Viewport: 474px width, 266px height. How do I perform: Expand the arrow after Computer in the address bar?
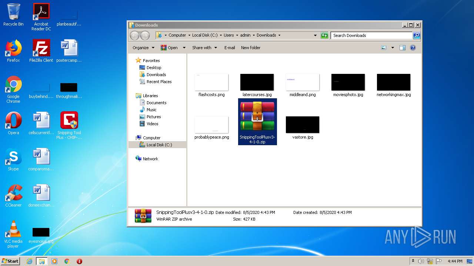tap(189, 35)
